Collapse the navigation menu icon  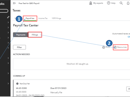pos(14,3)
